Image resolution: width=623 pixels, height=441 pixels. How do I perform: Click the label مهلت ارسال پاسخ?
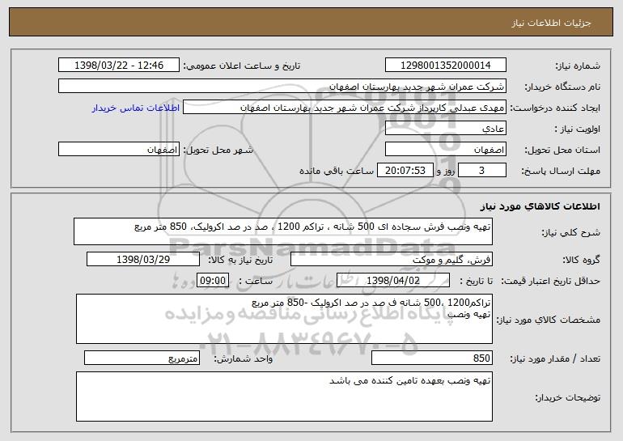[x=561, y=172]
